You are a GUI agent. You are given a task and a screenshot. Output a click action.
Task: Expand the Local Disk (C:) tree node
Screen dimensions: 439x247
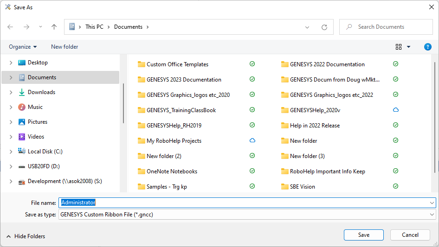tap(11, 152)
